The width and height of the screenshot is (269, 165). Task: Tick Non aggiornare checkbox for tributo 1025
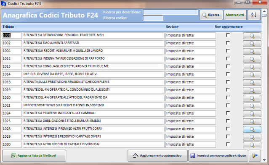[x=228, y=121]
